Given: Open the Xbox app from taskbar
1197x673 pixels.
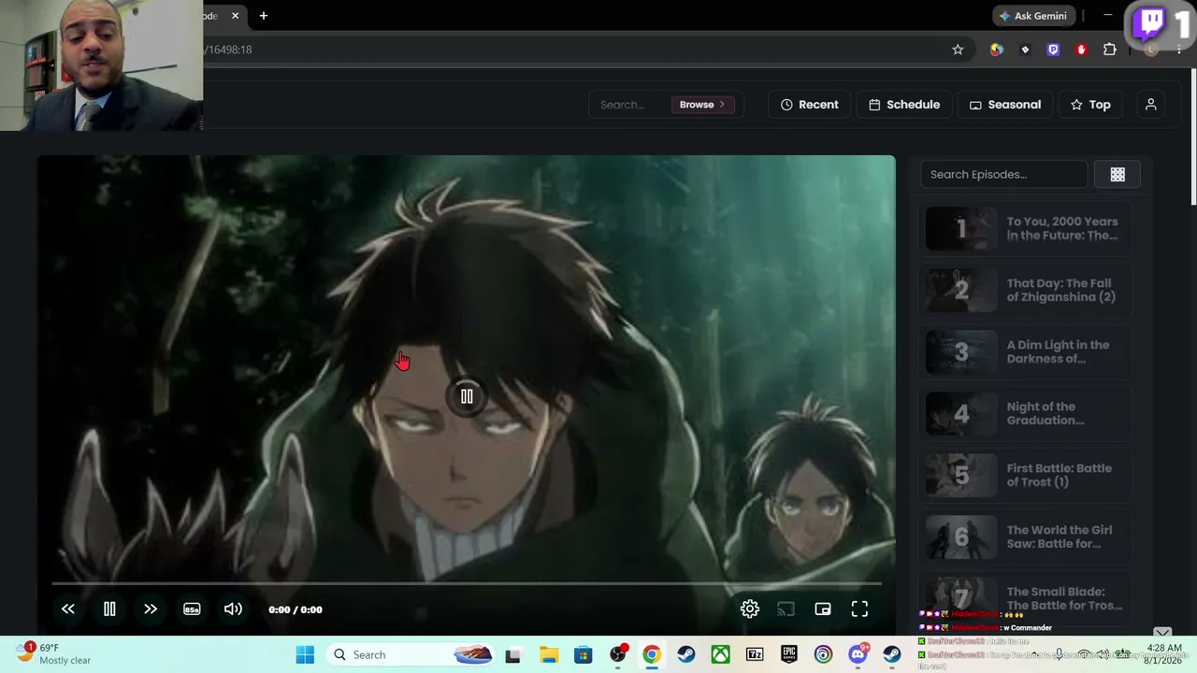Looking at the screenshot, I should coord(720,654).
